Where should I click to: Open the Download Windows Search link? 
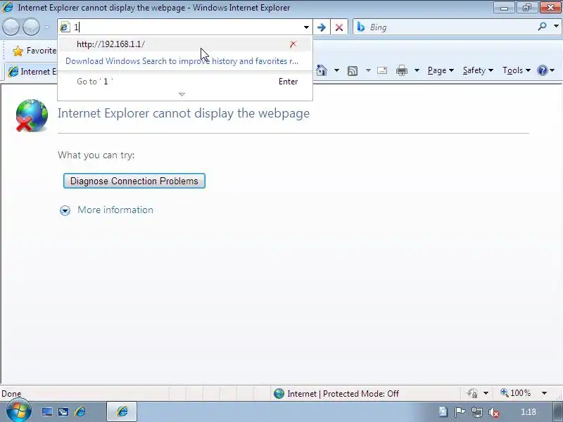coord(182,61)
